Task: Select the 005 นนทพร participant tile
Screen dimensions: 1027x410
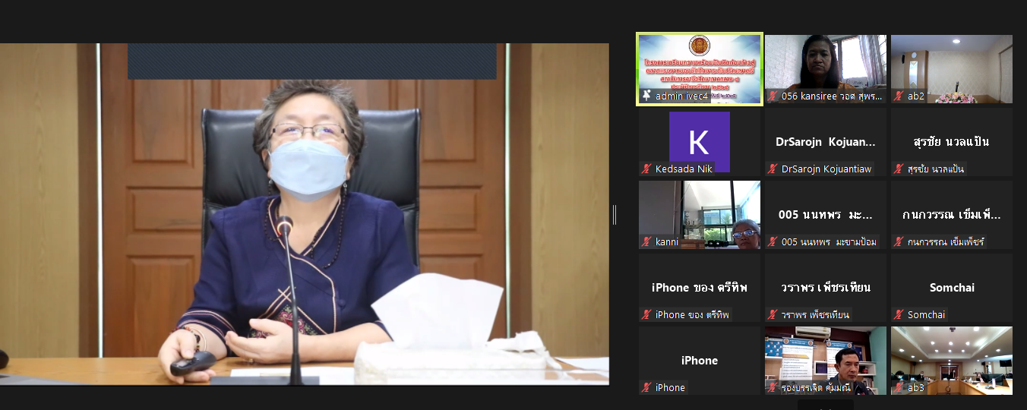Action: click(x=826, y=215)
